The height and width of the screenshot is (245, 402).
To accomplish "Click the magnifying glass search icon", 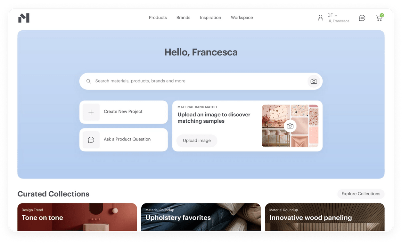I will [x=89, y=81].
